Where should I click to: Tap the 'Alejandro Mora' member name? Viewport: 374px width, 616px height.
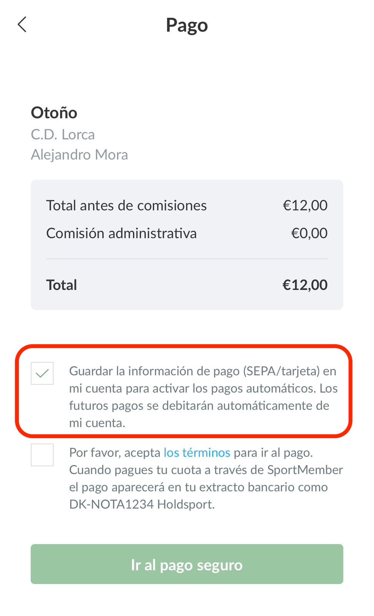(x=79, y=155)
